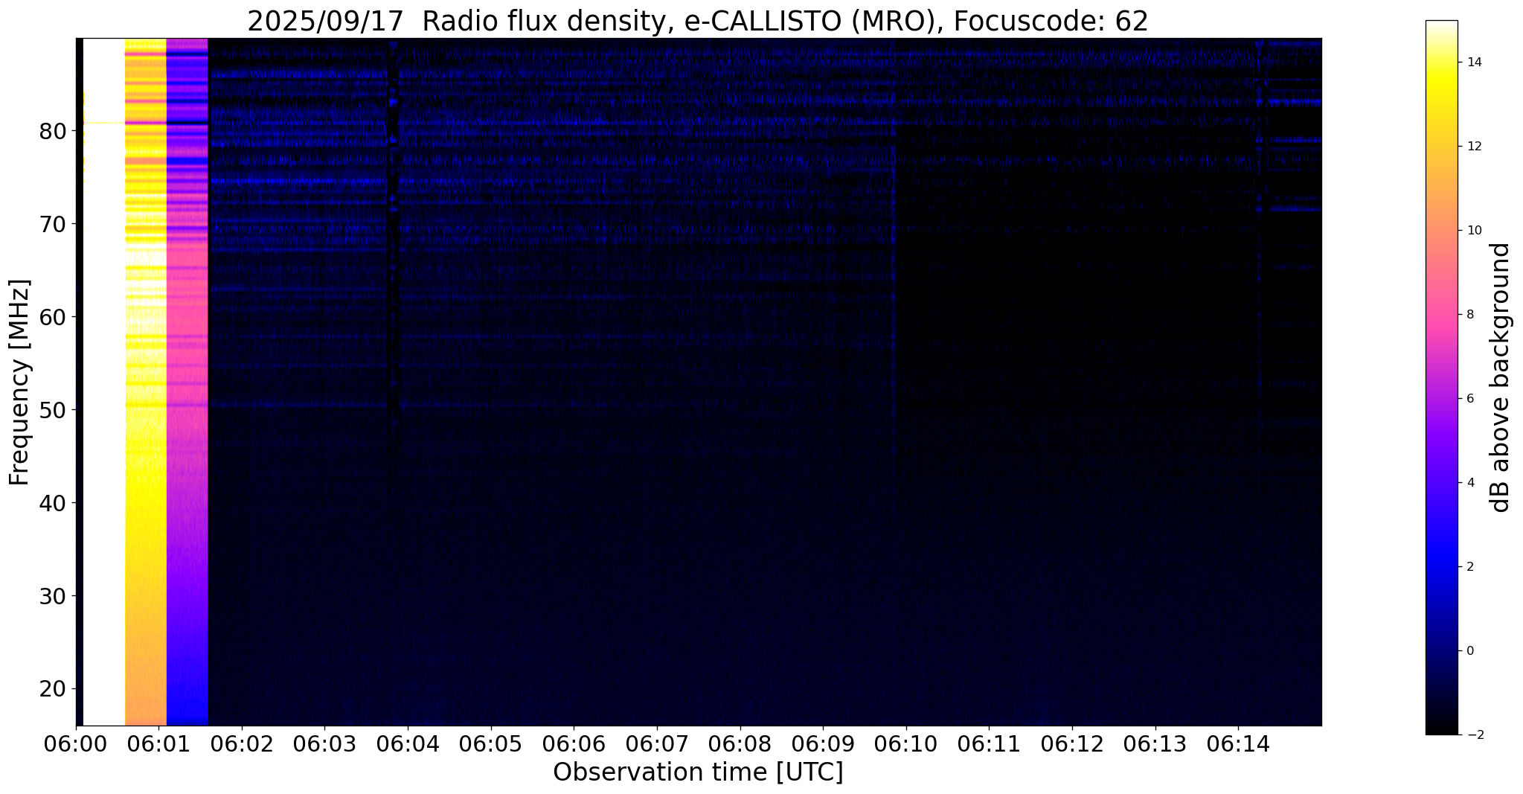Click the 06:03 time tick label
This screenshot has width=1523, height=794.
(x=325, y=743)
